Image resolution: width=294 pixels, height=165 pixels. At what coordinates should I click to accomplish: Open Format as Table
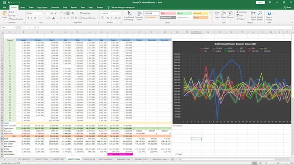(x=139, y=16)
